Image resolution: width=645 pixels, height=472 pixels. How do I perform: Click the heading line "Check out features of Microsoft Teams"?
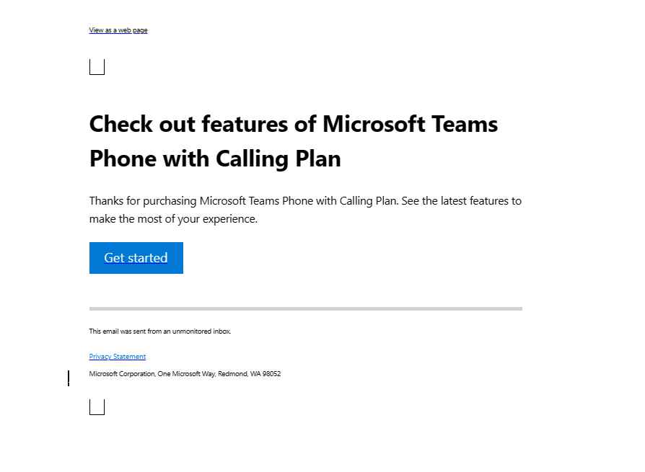coord(294,124)
